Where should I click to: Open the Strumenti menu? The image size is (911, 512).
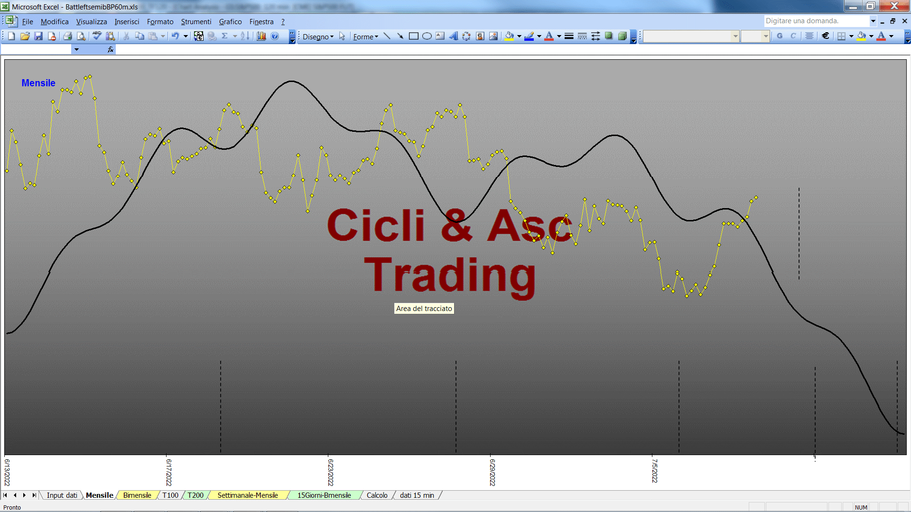click(x=196, y=21)
